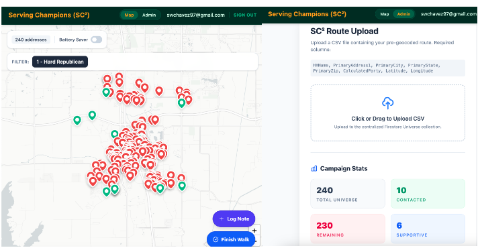Click the checkmark icon in Finish Walk button
Image resolution: width=478 pixels, height=248 pixels.
tap(216, 239)
